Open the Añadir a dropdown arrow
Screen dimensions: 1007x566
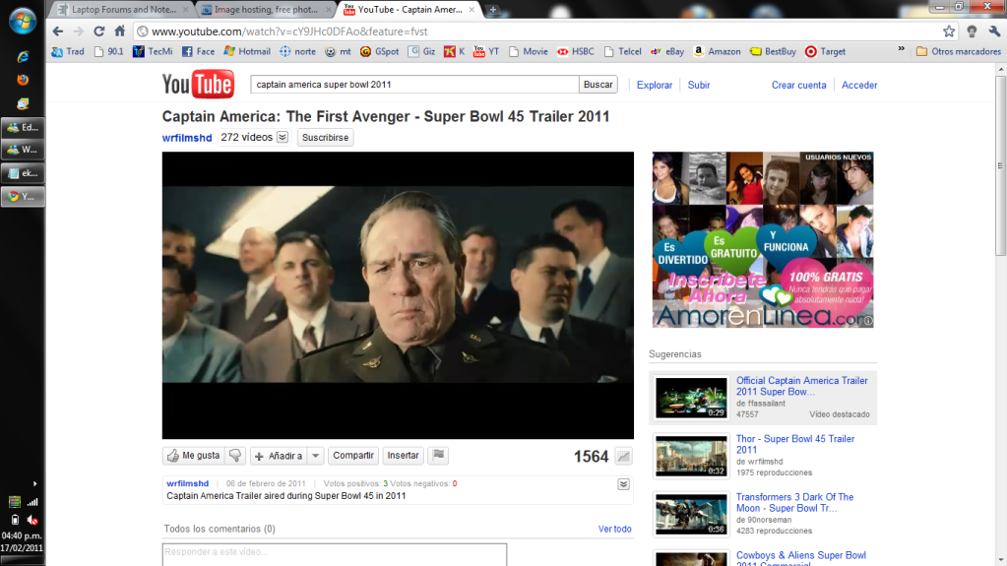click(315, 456)
